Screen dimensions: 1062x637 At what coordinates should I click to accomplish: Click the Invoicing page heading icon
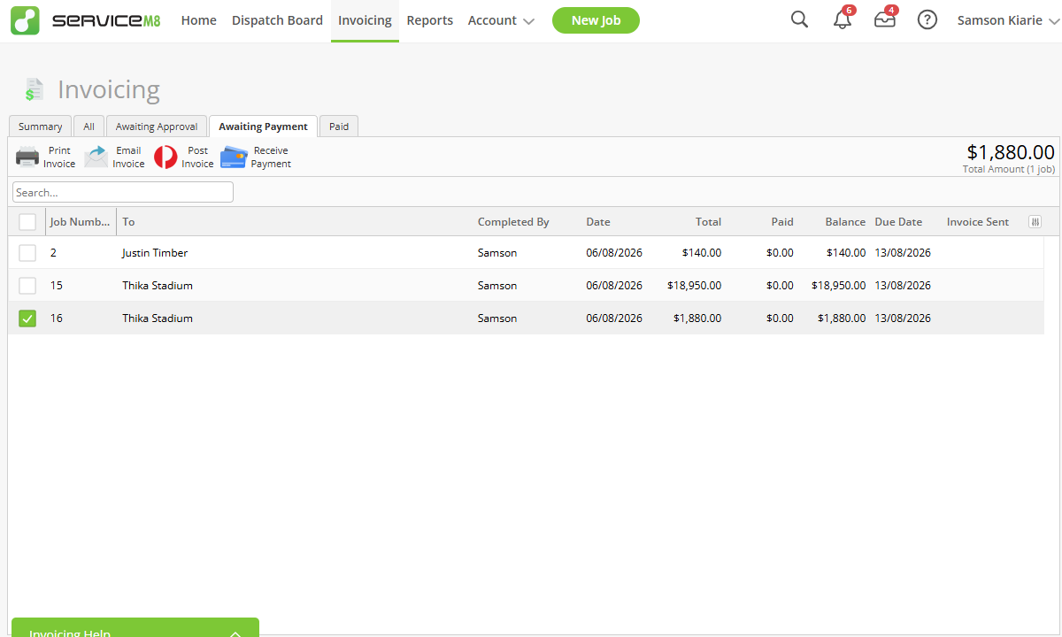(34, 89)
